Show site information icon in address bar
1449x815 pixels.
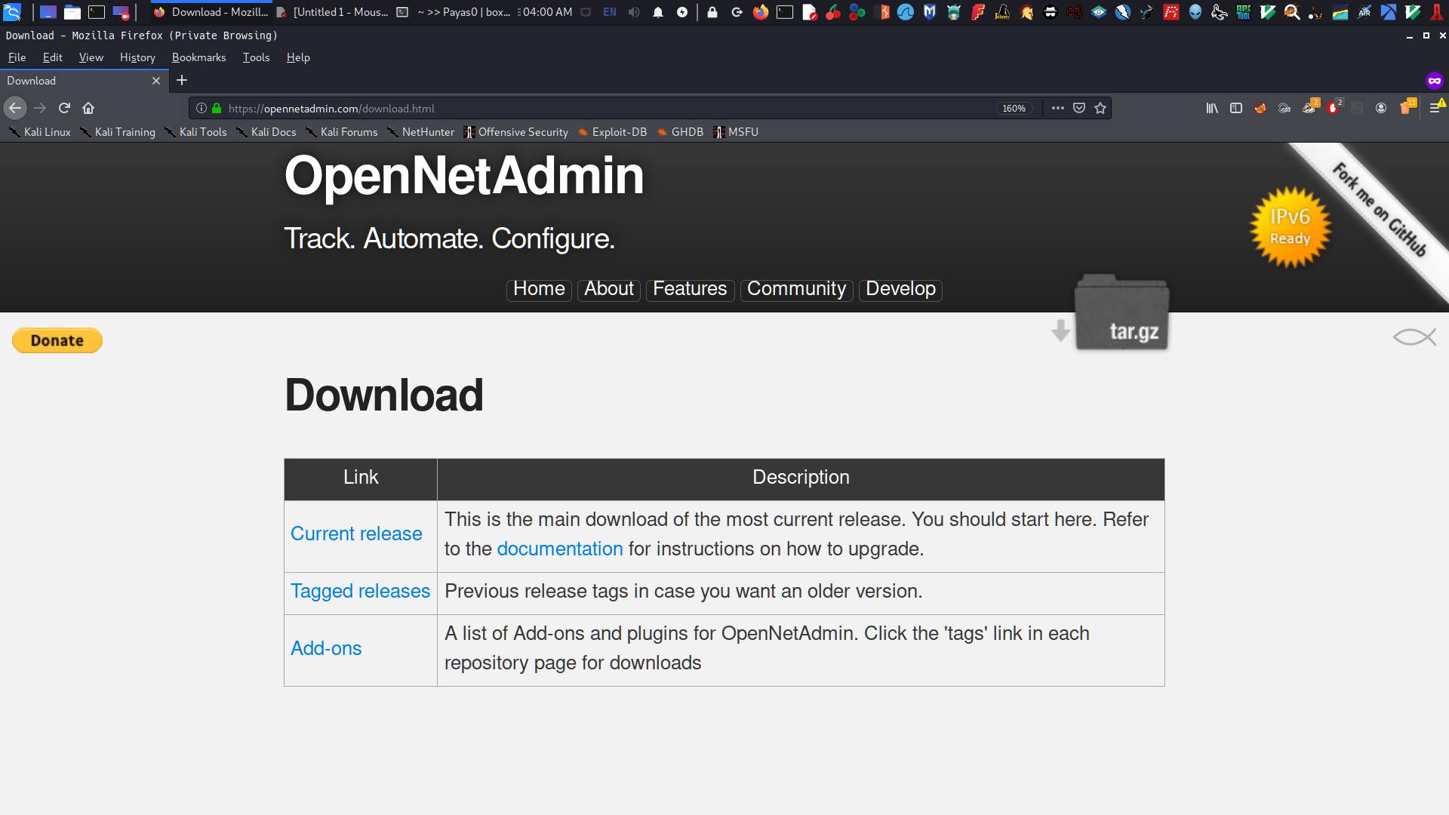coord(202,108)
